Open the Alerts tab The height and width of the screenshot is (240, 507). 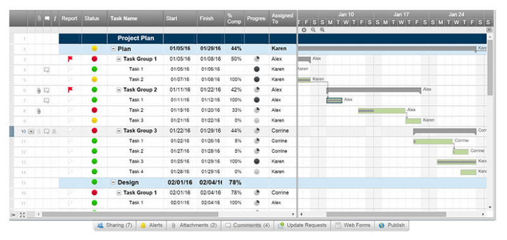point(151,225)
